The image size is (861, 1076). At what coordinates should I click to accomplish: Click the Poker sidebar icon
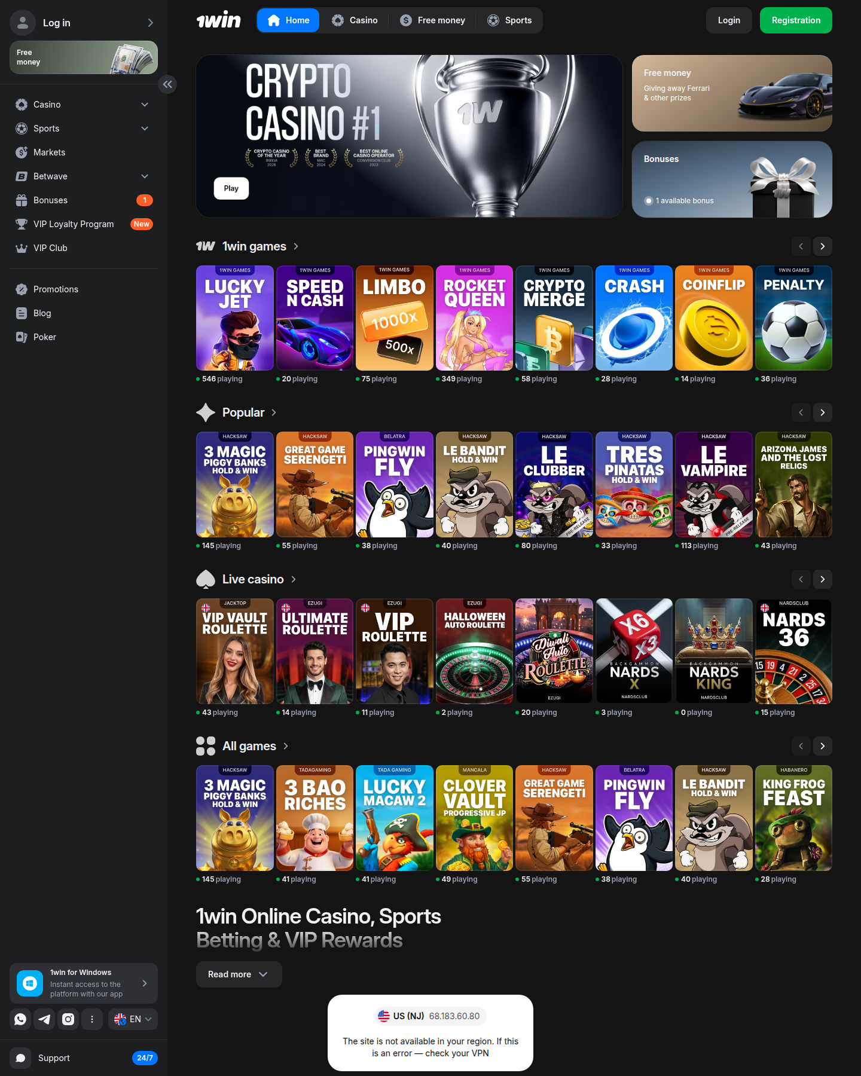tap(22, 337)
